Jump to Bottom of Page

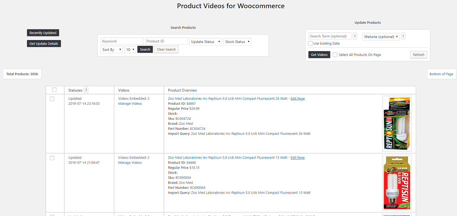point(441,74)
